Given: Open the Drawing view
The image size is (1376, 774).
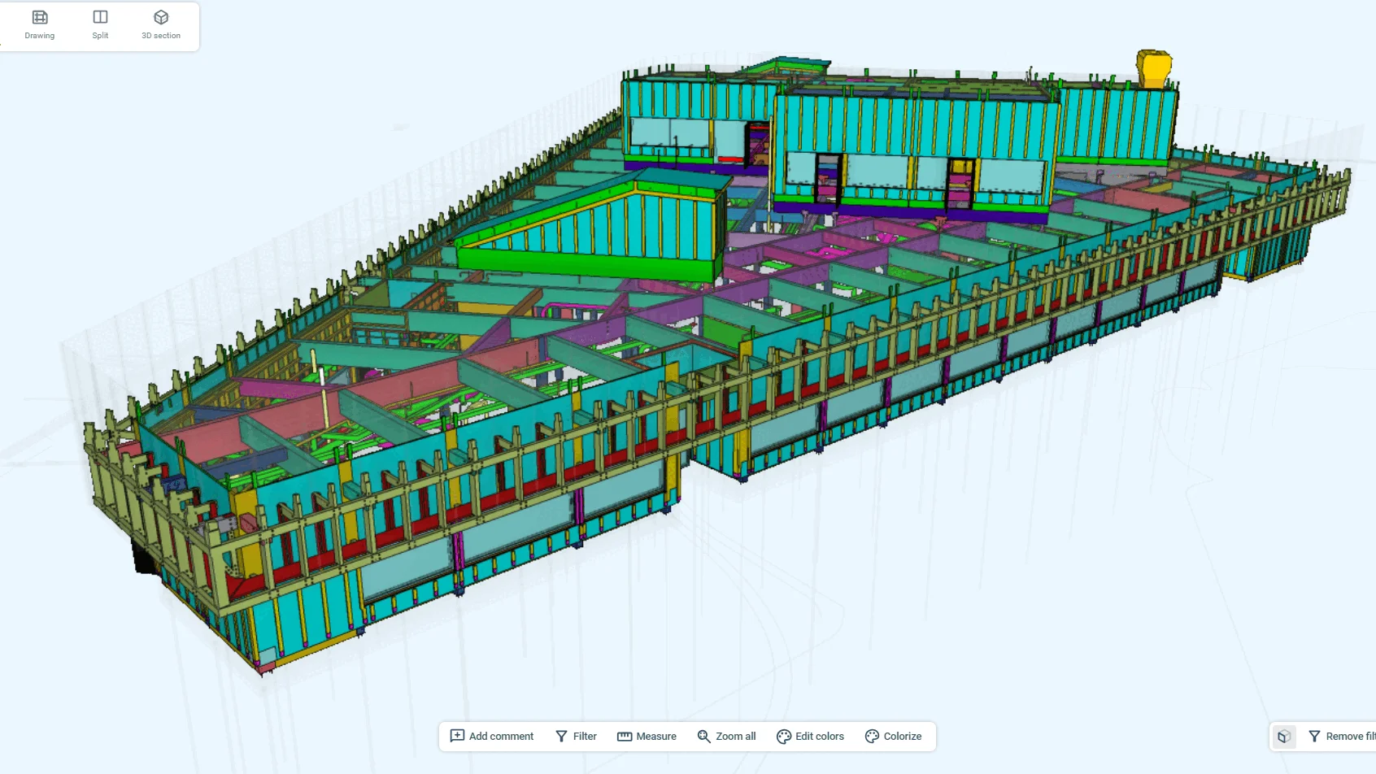Looking at the screenshot, I should pos(39,24).
